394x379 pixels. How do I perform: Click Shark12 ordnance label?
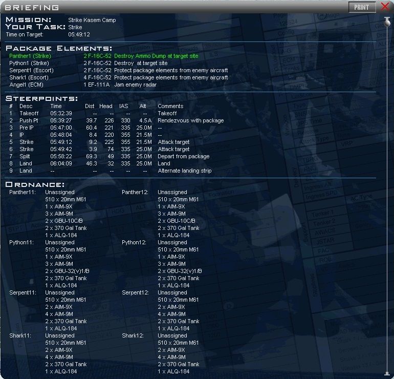[x=133, y=336]
